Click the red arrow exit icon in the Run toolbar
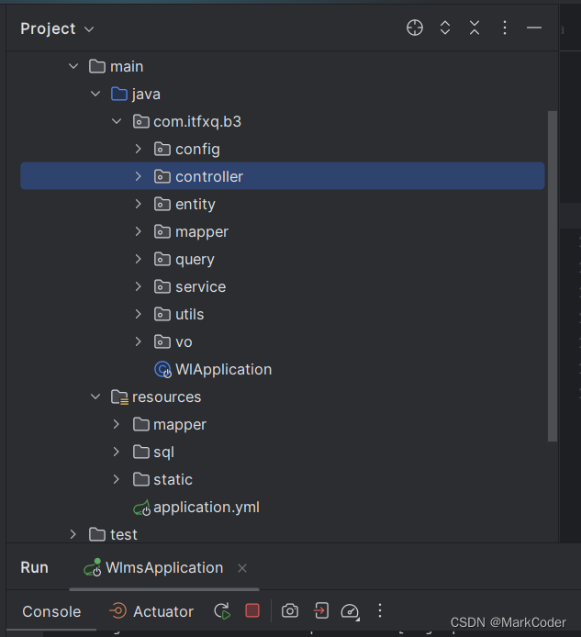This screenshot has width=581, height=637. [x=321, y=610]
